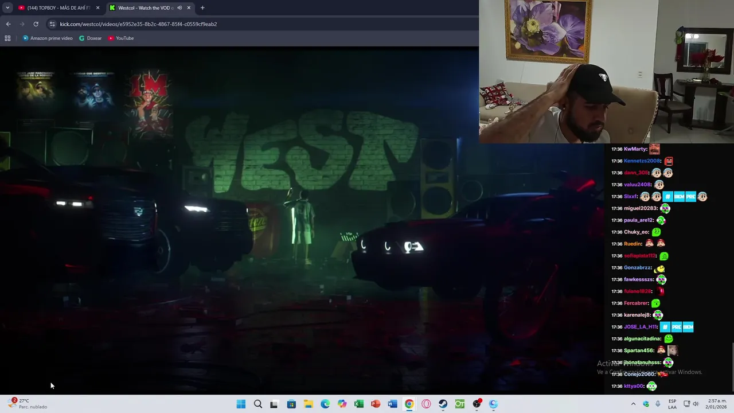734x413 pixels.
Task: Click Ruedin in the chat
Action: pos(633,244)
